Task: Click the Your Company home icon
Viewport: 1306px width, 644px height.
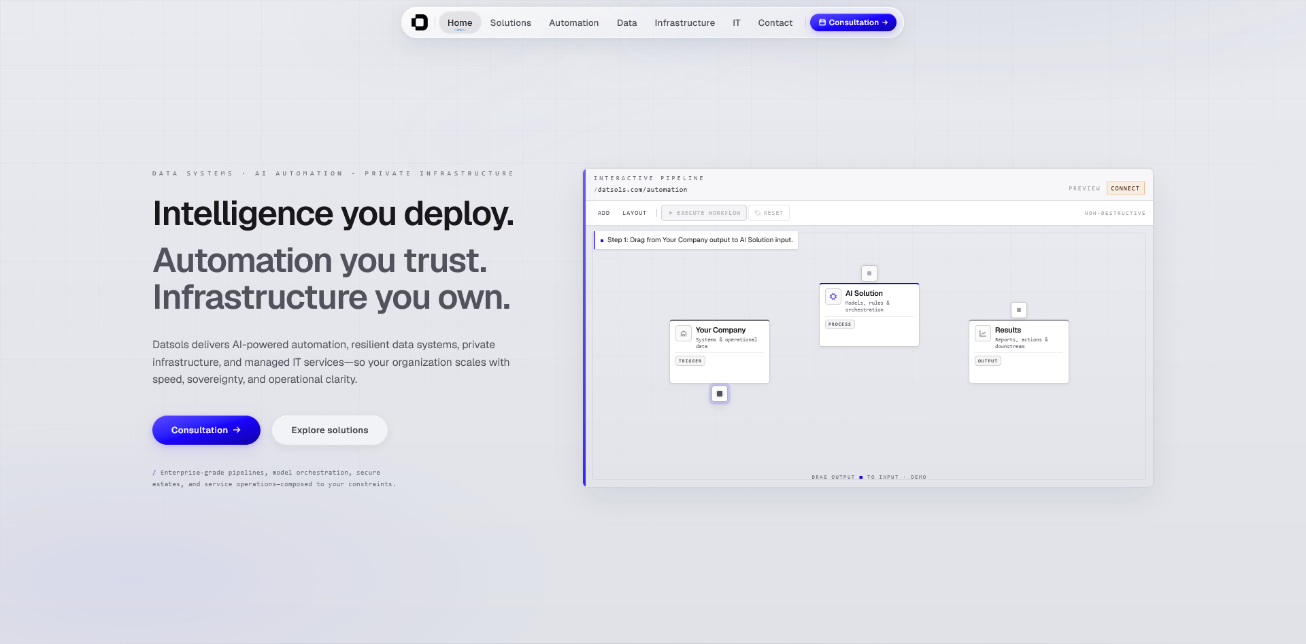Action: point(684,333)
